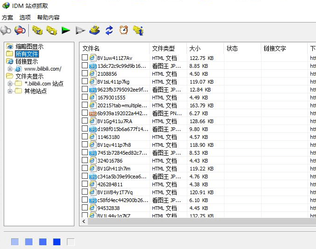This screenshot has height=249, width=316.
Task: Select the file row 324016786
Action: [x=198, y=161]
